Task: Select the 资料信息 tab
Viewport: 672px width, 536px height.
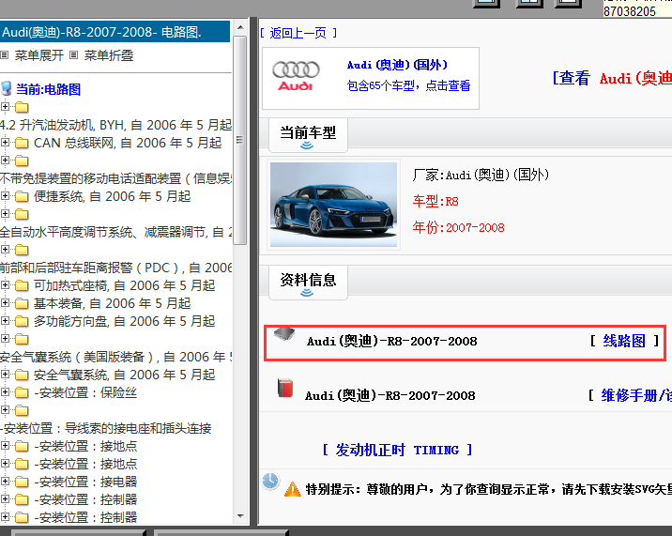Action: [308, 283]
